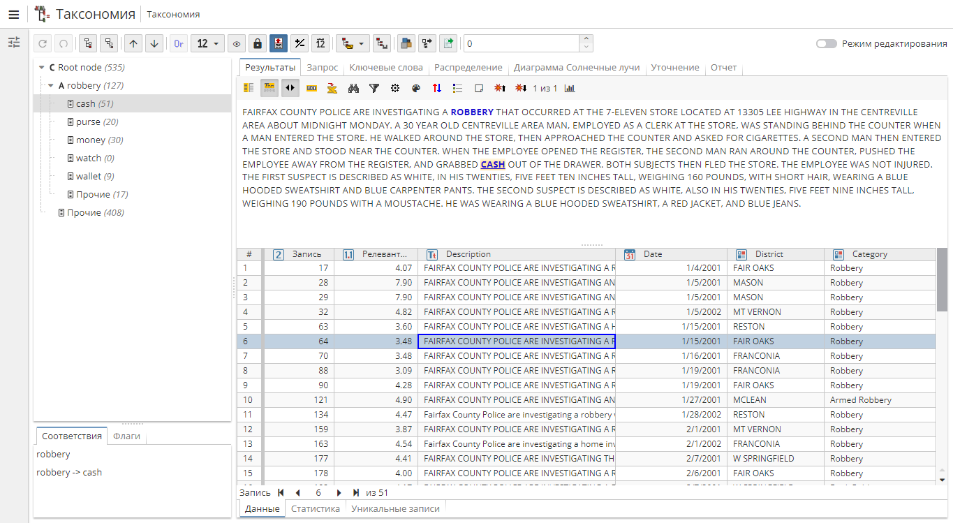Open the 'Ключевые слова' tab
953x523 pixels.
(x=386, y=67)
